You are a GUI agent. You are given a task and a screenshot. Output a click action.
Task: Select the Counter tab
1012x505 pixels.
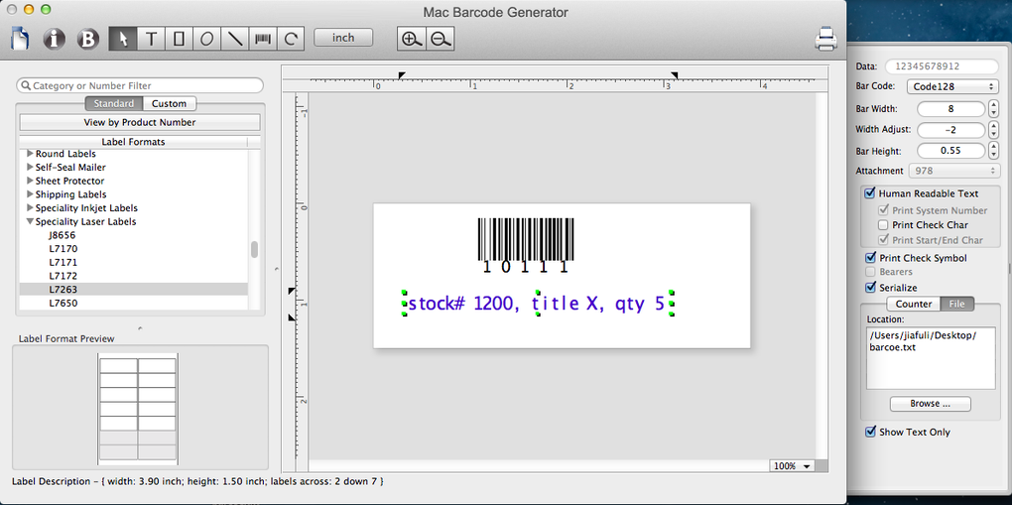913,304
